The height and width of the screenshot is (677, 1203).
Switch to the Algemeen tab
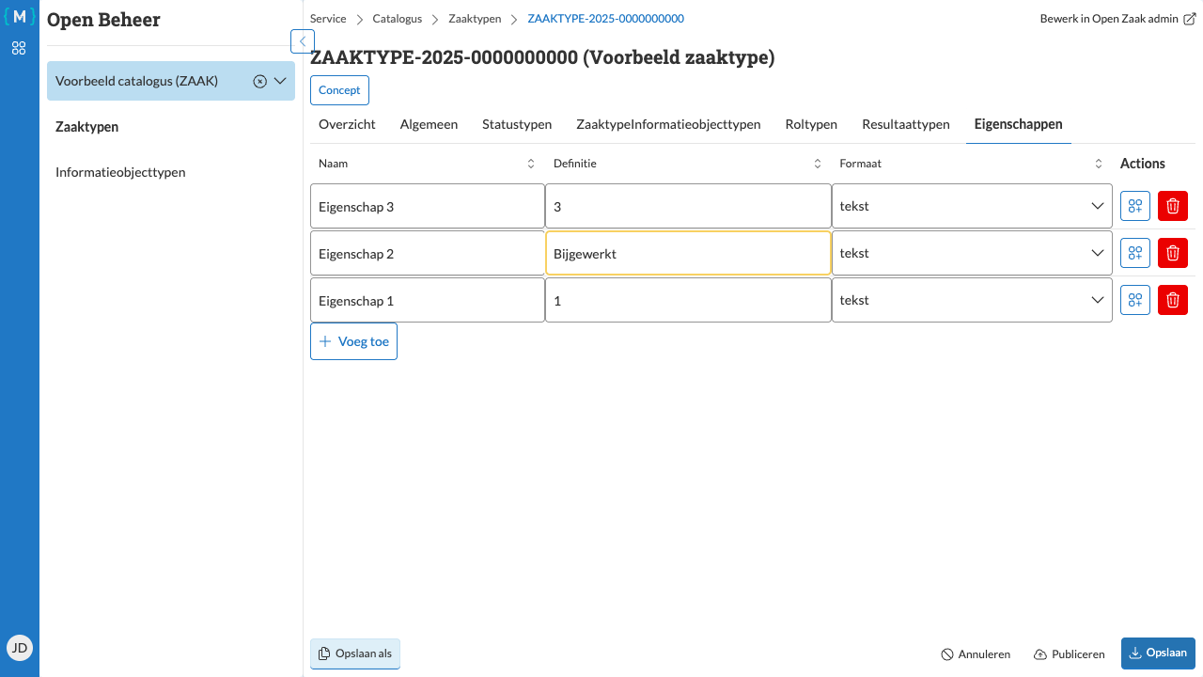[429, 124]
